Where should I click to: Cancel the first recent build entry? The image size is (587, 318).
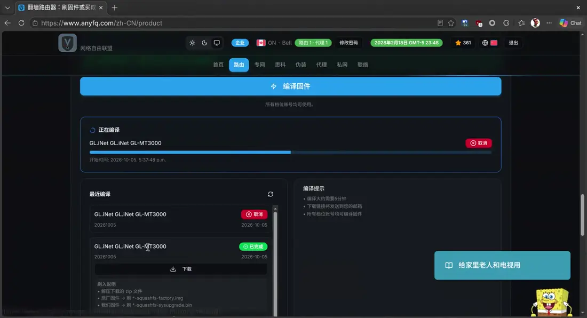(x=254, y=214)
